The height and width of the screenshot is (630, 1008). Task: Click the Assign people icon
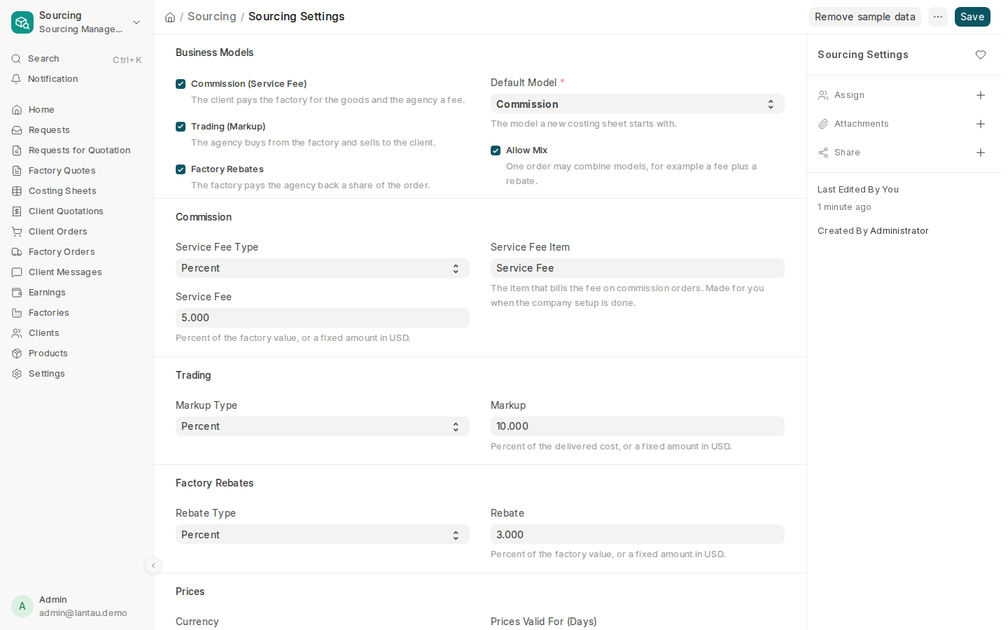[823, 95]
